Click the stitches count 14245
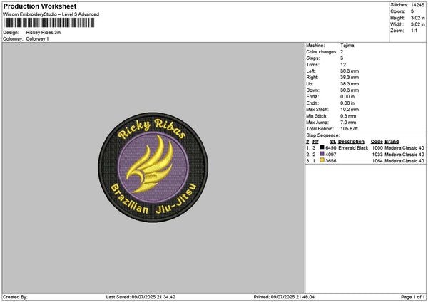 point(417,5)
